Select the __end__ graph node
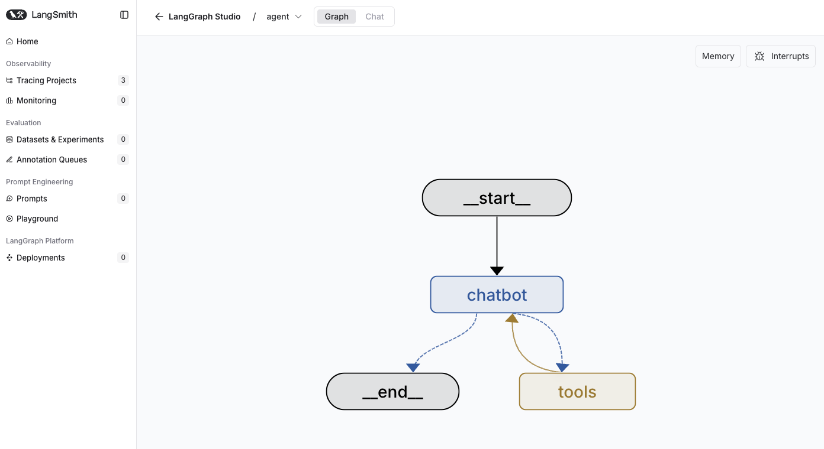The image size is (824, 449). pos(392,391)
